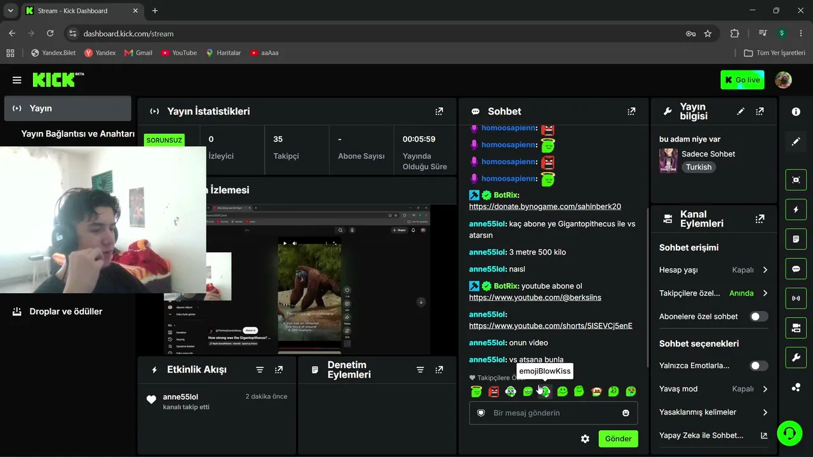Open the bynogame donate link in chat
Screen dimensions: 813x457
(x=545, y=206)
